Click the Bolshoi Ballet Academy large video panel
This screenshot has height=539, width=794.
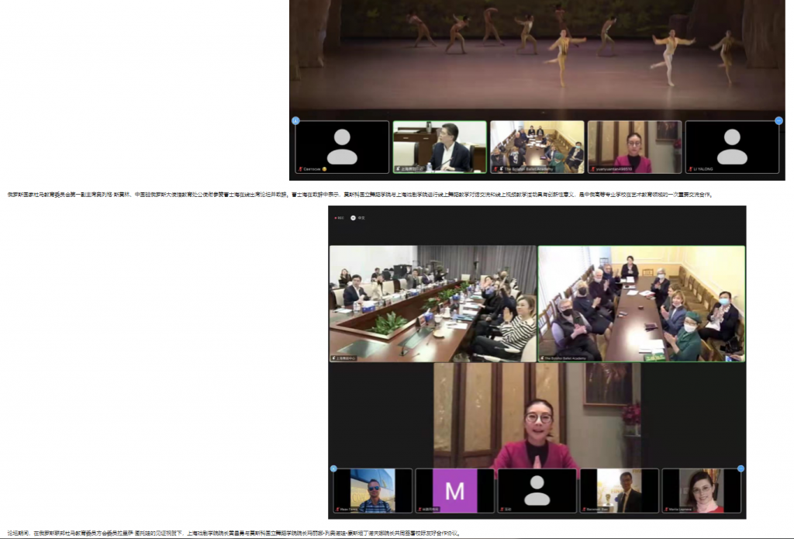[x=641, y=303]
